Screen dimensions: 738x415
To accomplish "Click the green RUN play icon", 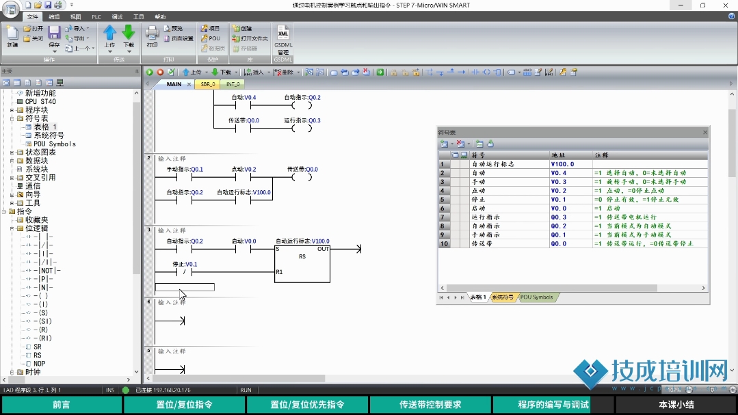I will tap(150, 72).
